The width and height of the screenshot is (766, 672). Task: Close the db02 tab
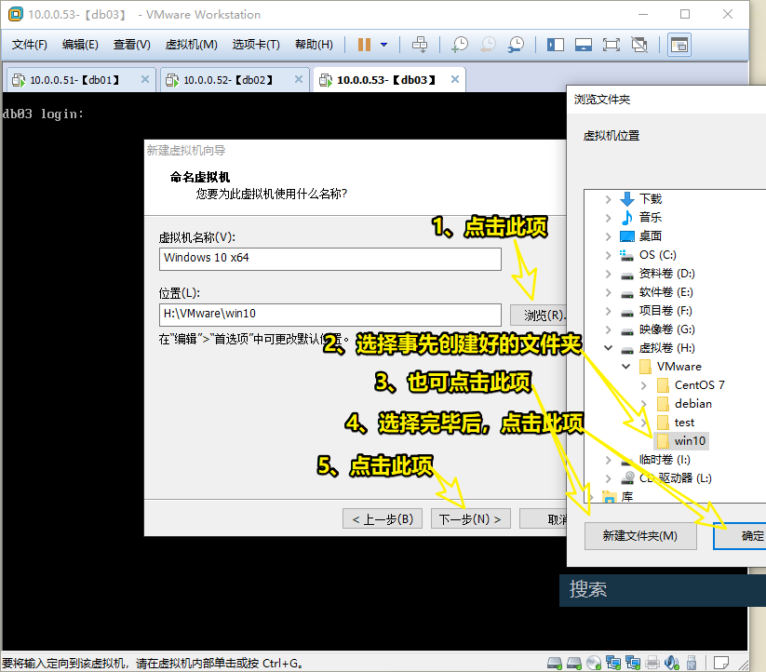click(299, 79)
